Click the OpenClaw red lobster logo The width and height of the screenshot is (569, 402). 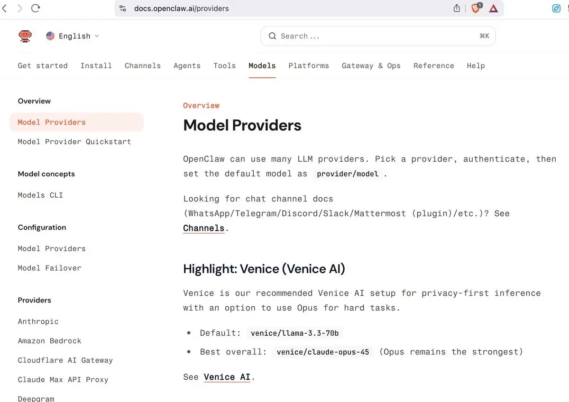tap(25, 36)
